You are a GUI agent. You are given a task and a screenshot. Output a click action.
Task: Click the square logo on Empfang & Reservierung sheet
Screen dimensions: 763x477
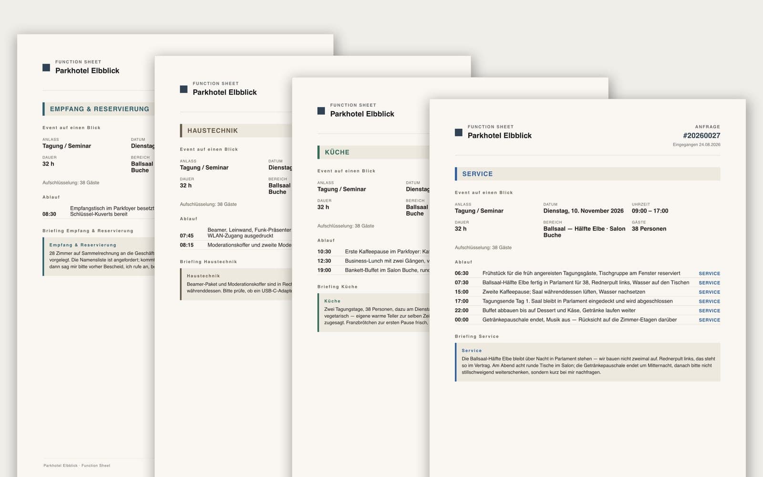point(46,68)
